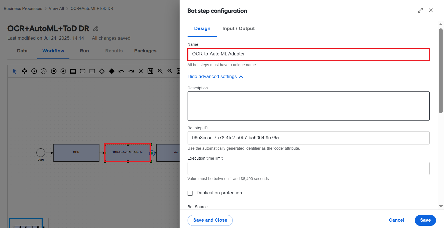Image resolution: width=444 pixels, height=228 pixels.
Task: Choose the four-arrow move tool
Action: click(x=25, y=71)
